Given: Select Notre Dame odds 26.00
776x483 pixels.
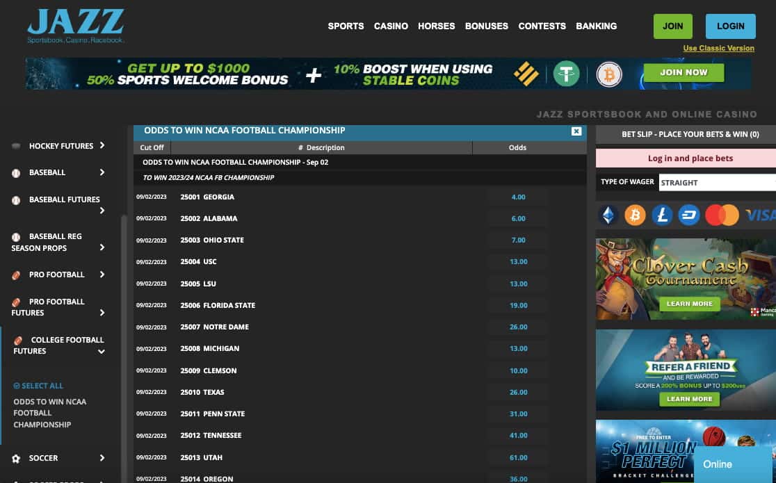Looking at the screenshot, I should coord(518,327).
